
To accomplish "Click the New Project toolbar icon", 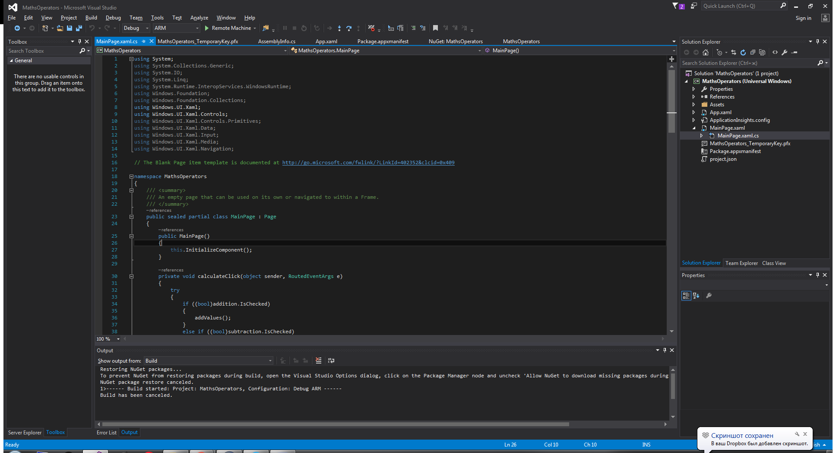I will tap(45, 28).
